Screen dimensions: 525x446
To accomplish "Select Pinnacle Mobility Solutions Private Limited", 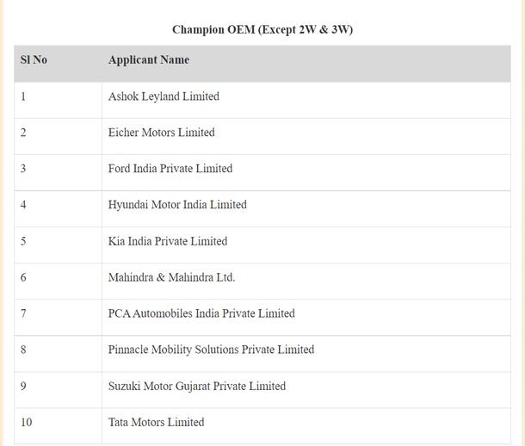I will coord(211,350).
